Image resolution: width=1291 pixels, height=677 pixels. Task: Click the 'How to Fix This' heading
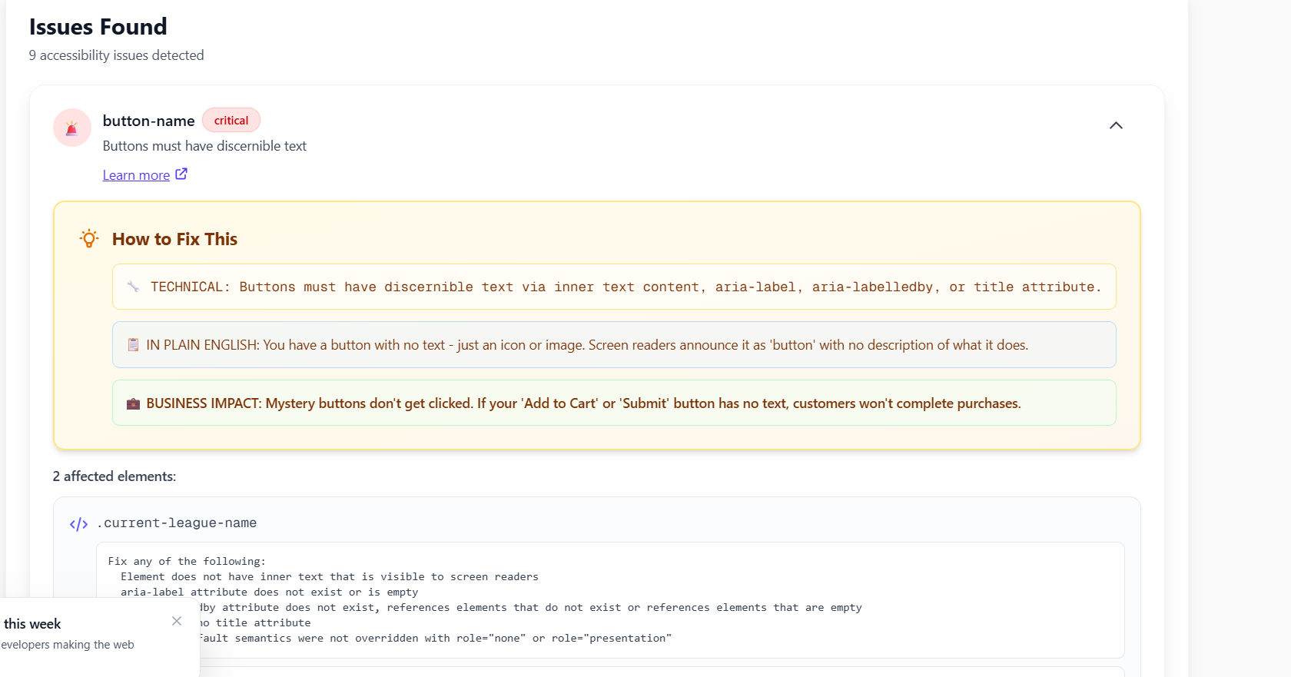point(174,239)
